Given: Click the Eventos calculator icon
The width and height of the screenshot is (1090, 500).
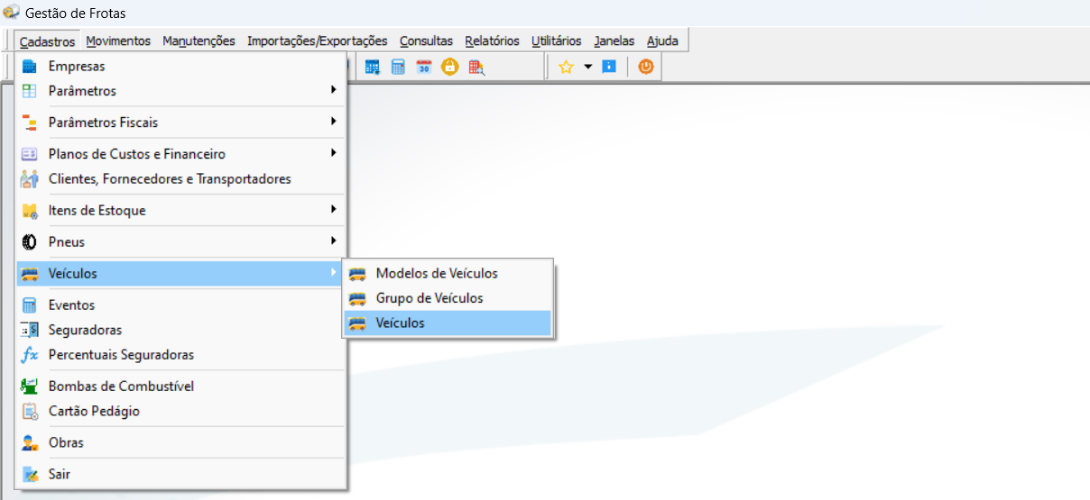Looking at the screenshot, I should tap(30, 305).
